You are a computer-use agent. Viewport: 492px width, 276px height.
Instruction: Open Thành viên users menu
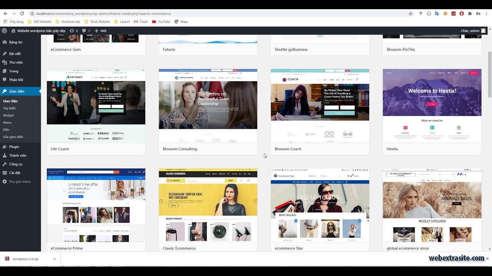point(20,155)
